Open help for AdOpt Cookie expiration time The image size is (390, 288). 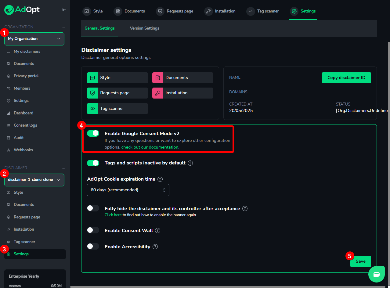[x=160, y=179]
